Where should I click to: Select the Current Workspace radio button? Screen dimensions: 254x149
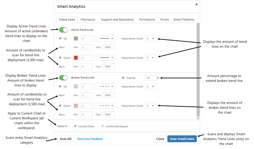[103, 126]
